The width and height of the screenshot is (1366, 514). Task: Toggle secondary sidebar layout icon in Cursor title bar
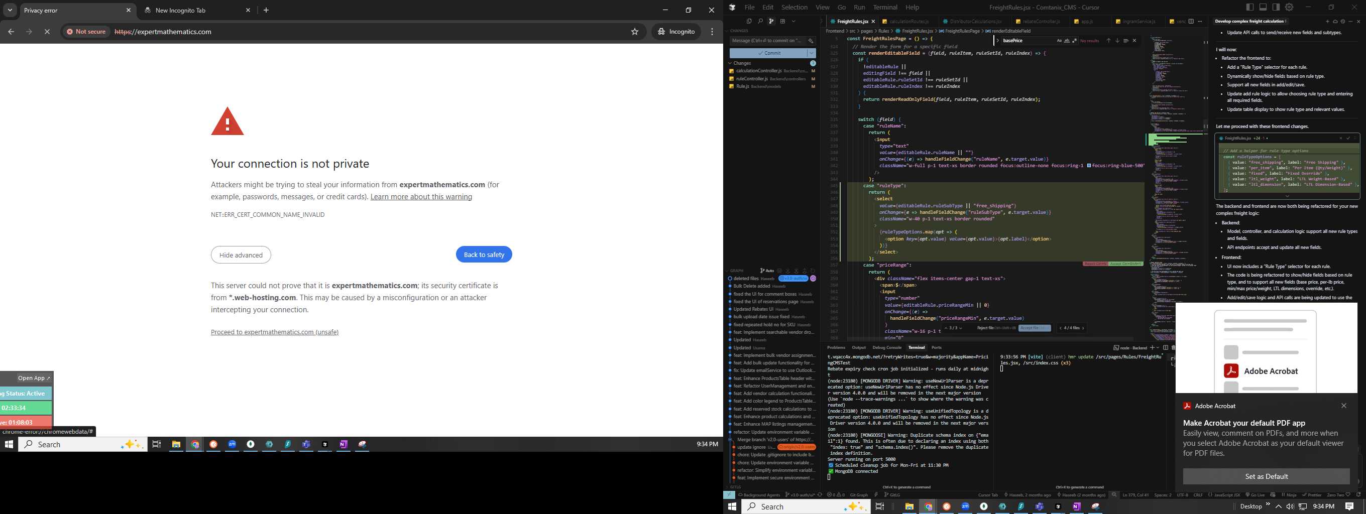pos(1277,7)
